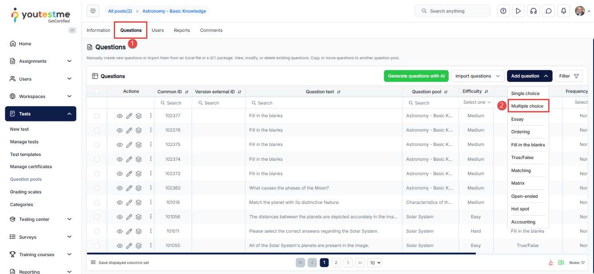This screenshot has width=594, height=274.
Task: Choose Multiple choice from Add question menu
Action: 527,106
